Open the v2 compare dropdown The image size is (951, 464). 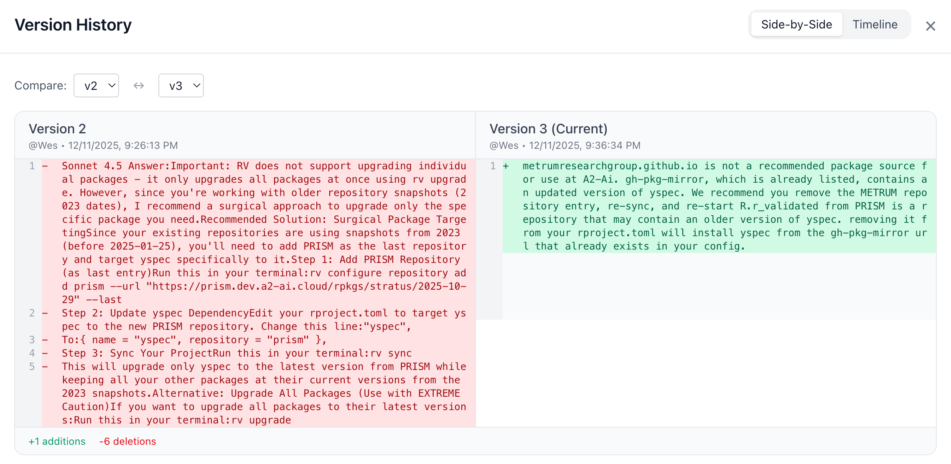97,86
